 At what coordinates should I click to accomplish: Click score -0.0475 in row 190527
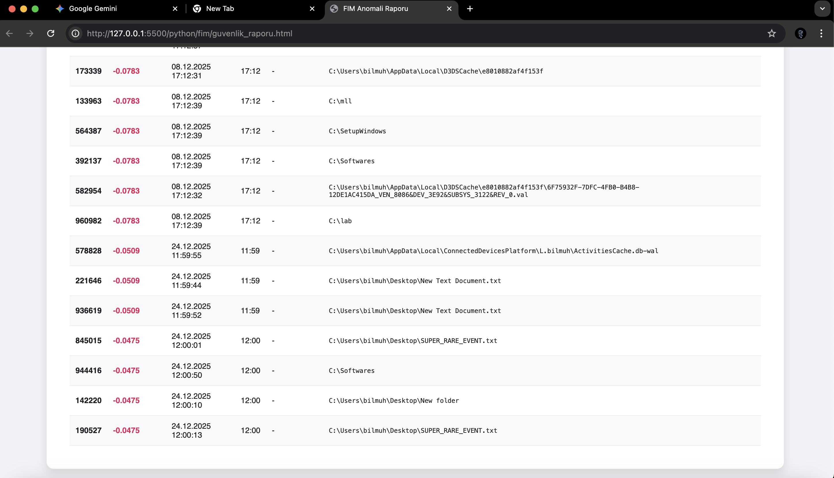point(126,430)
